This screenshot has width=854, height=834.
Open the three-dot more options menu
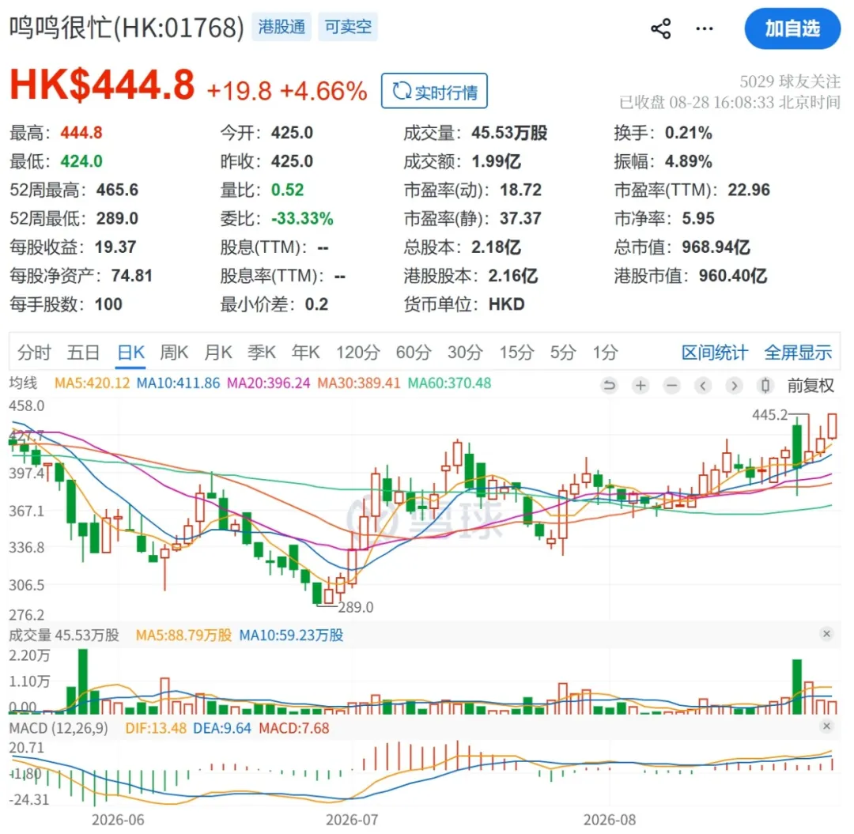click(705, 28)
